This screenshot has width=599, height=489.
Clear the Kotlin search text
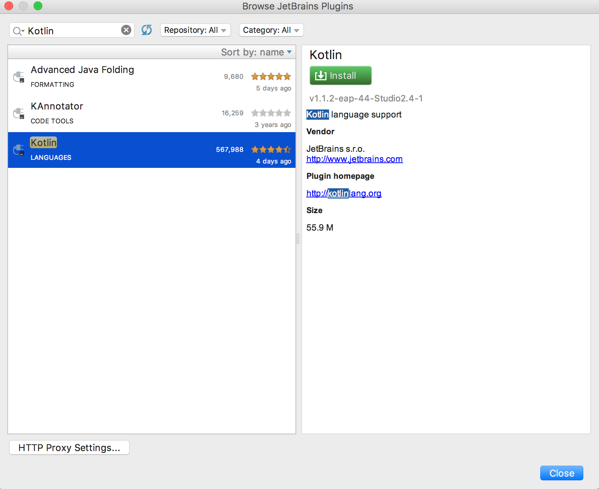tap(126, 30)
